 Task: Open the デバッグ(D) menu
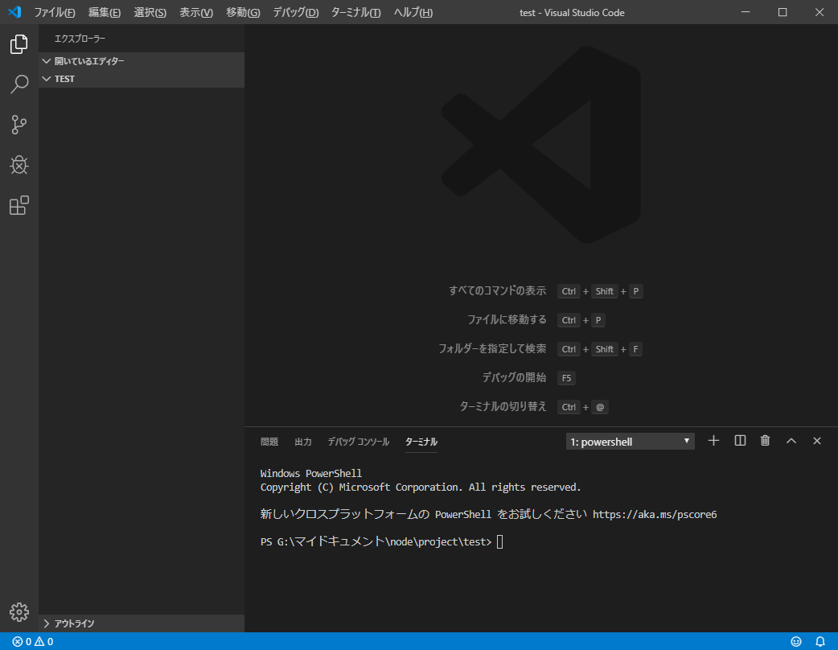pyautogui.click(x=295, y=12)
